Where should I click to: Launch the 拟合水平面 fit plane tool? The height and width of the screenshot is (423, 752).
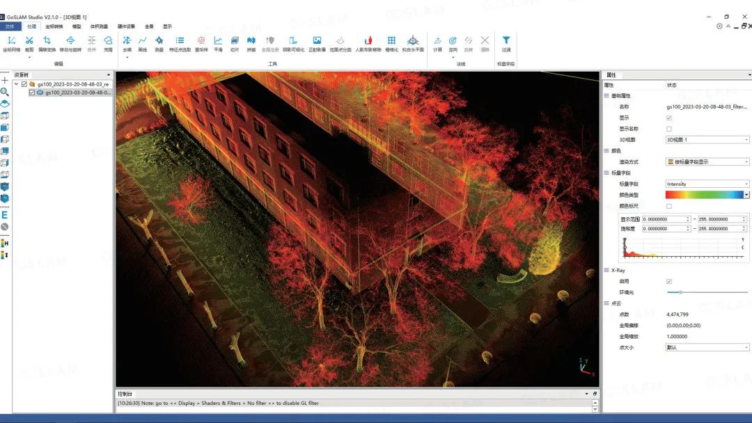pyautogui.click(x=413, y=43)
